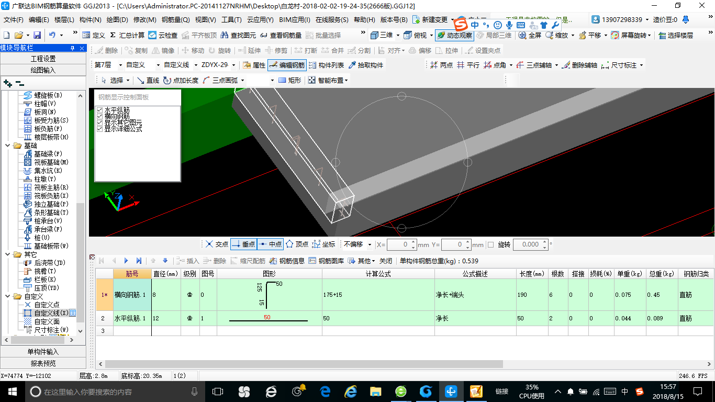Open the 钢筋量(Q) menu
Viewport: 715px width, 402px height.
click(x=176, y=20)
